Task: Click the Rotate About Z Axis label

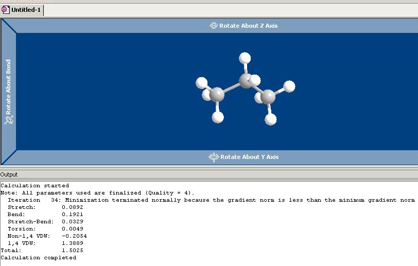Action: 248,26
